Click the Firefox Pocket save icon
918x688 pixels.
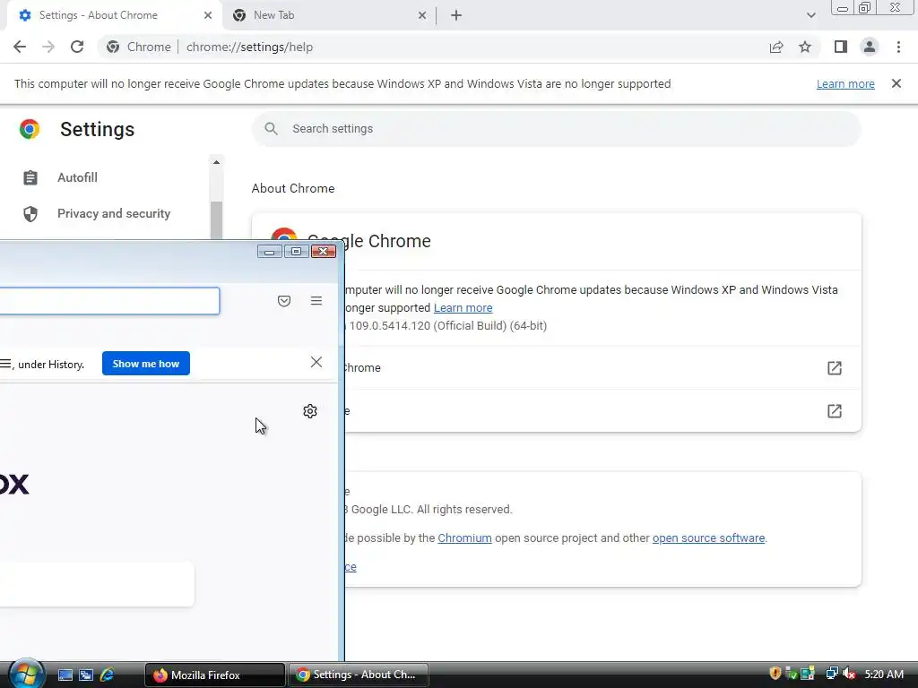pos(284,301)
